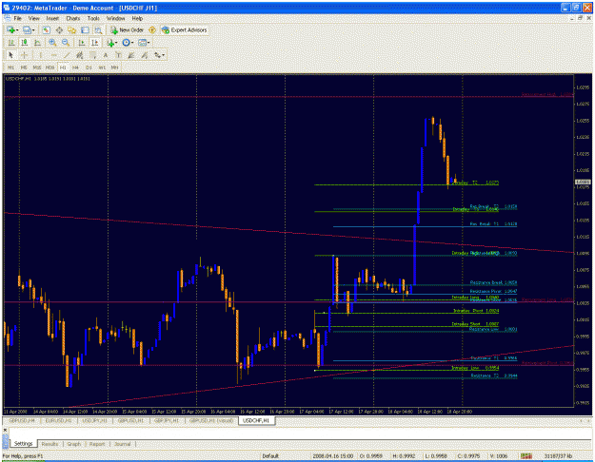Zoom out on the chart
The height and width of the screenshot is (462, 595).
click(x=66, y=43)
